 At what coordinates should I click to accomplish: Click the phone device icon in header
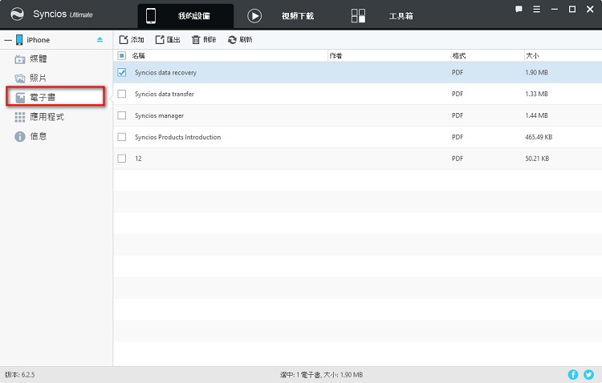click(x=151, y=16)
